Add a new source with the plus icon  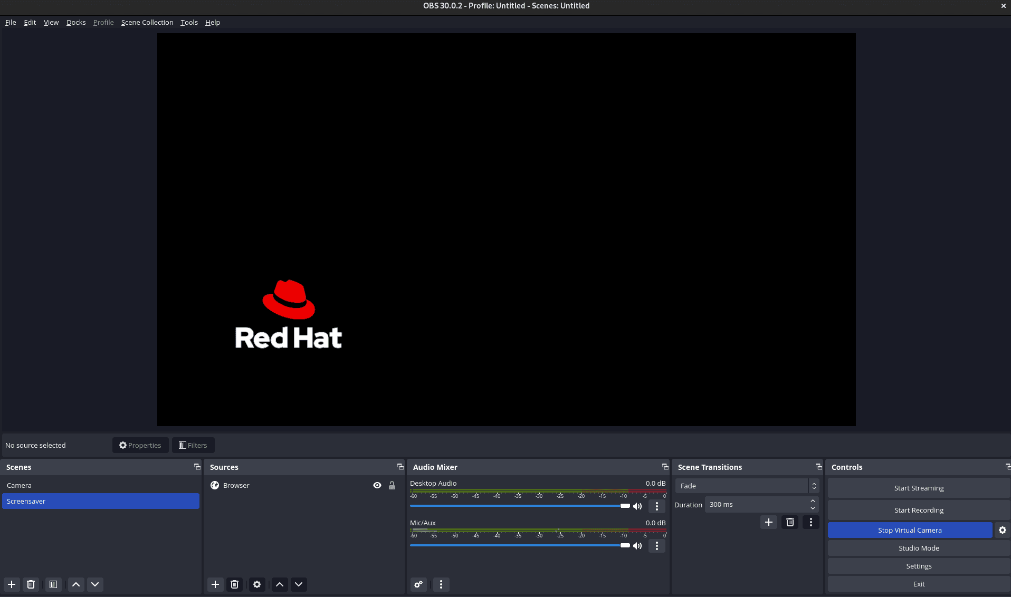pos(215,584)
